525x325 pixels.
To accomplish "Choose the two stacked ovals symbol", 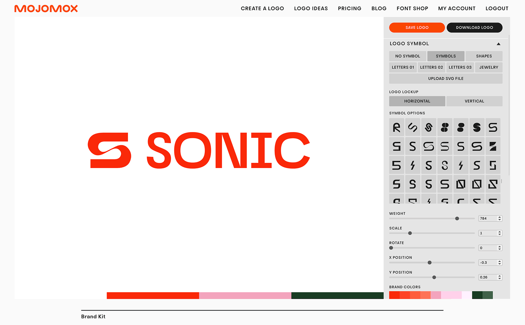I will tap(461, 127).
